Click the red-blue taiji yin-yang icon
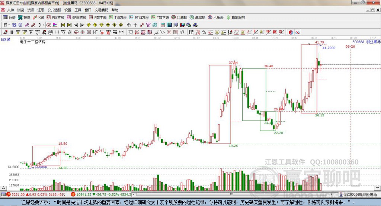The height and width of the screenshot is (206, 381). pos(291,32)
